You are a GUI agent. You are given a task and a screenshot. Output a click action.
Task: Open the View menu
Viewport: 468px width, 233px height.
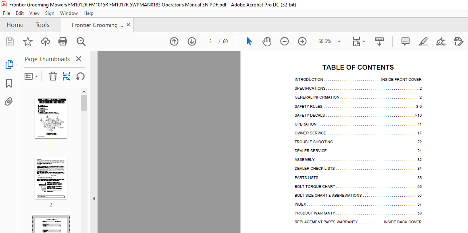point(34,13)
